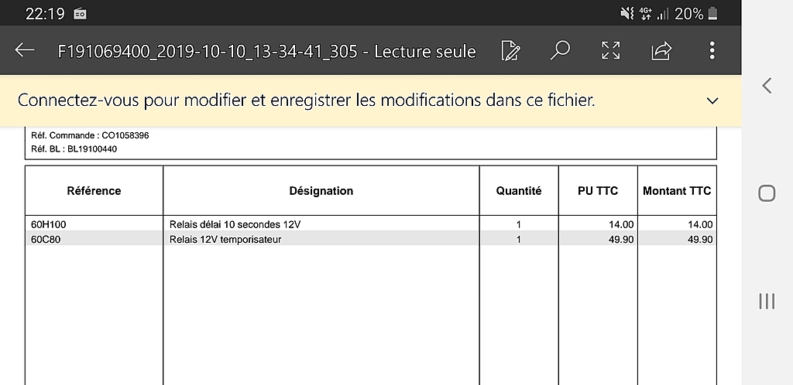793x385 pixels.
Task: Tap the Connectez-vous pour modifier message
Action: 306,101
